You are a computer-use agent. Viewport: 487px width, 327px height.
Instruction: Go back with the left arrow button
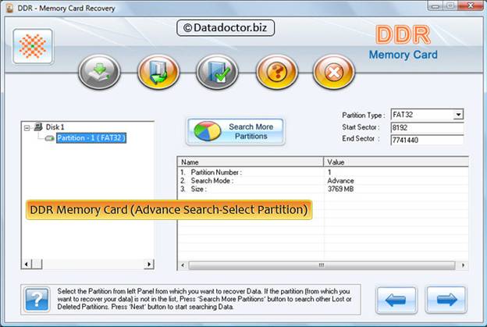pos(396,300)
